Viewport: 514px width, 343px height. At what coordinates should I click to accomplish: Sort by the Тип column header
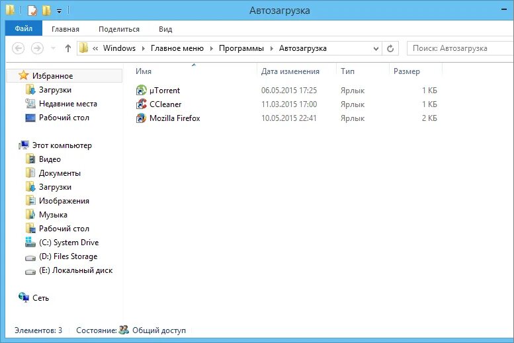tap(347, 71)
